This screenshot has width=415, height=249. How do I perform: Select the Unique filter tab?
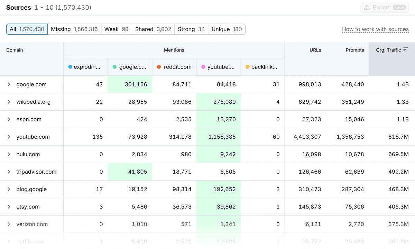point(227,29)
